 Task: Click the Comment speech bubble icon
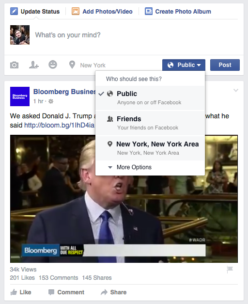pos(51,292)
